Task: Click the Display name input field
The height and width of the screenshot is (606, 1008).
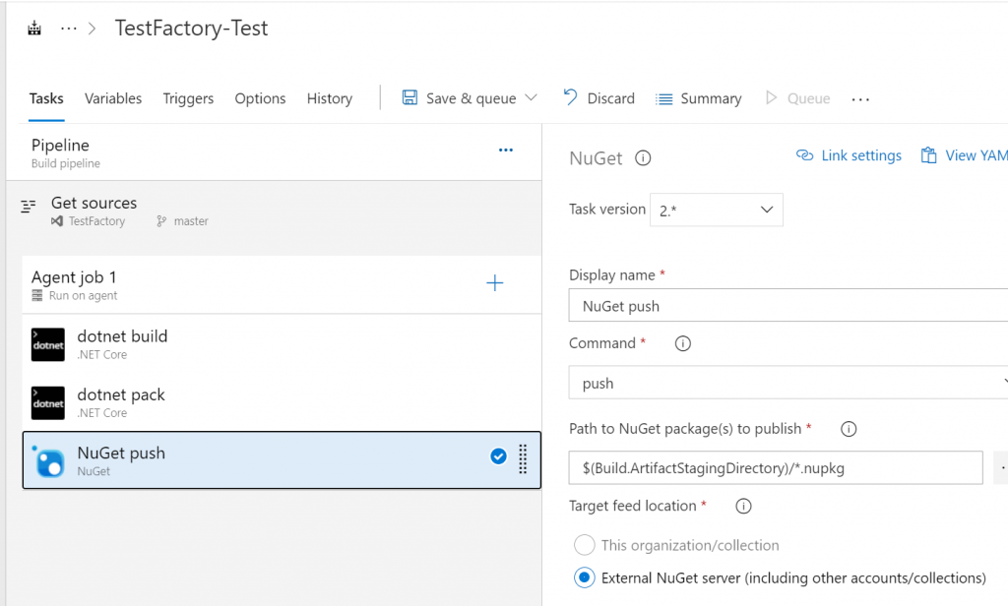Action: point(788,305)
